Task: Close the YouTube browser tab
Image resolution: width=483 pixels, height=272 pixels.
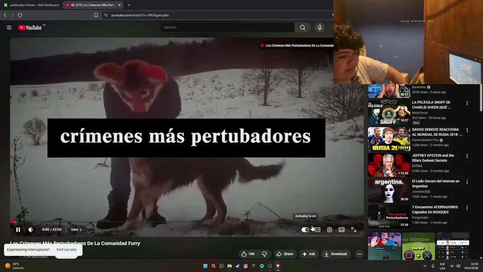Action: (120, 5)
